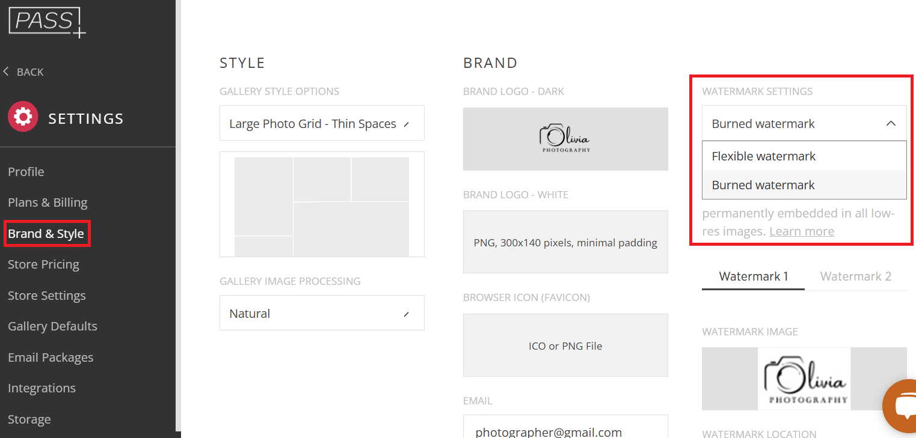Switch to the Watermark 2 tab
This screenshot has height=438, width=916.
pyautogui.click(x=855, y=276)
